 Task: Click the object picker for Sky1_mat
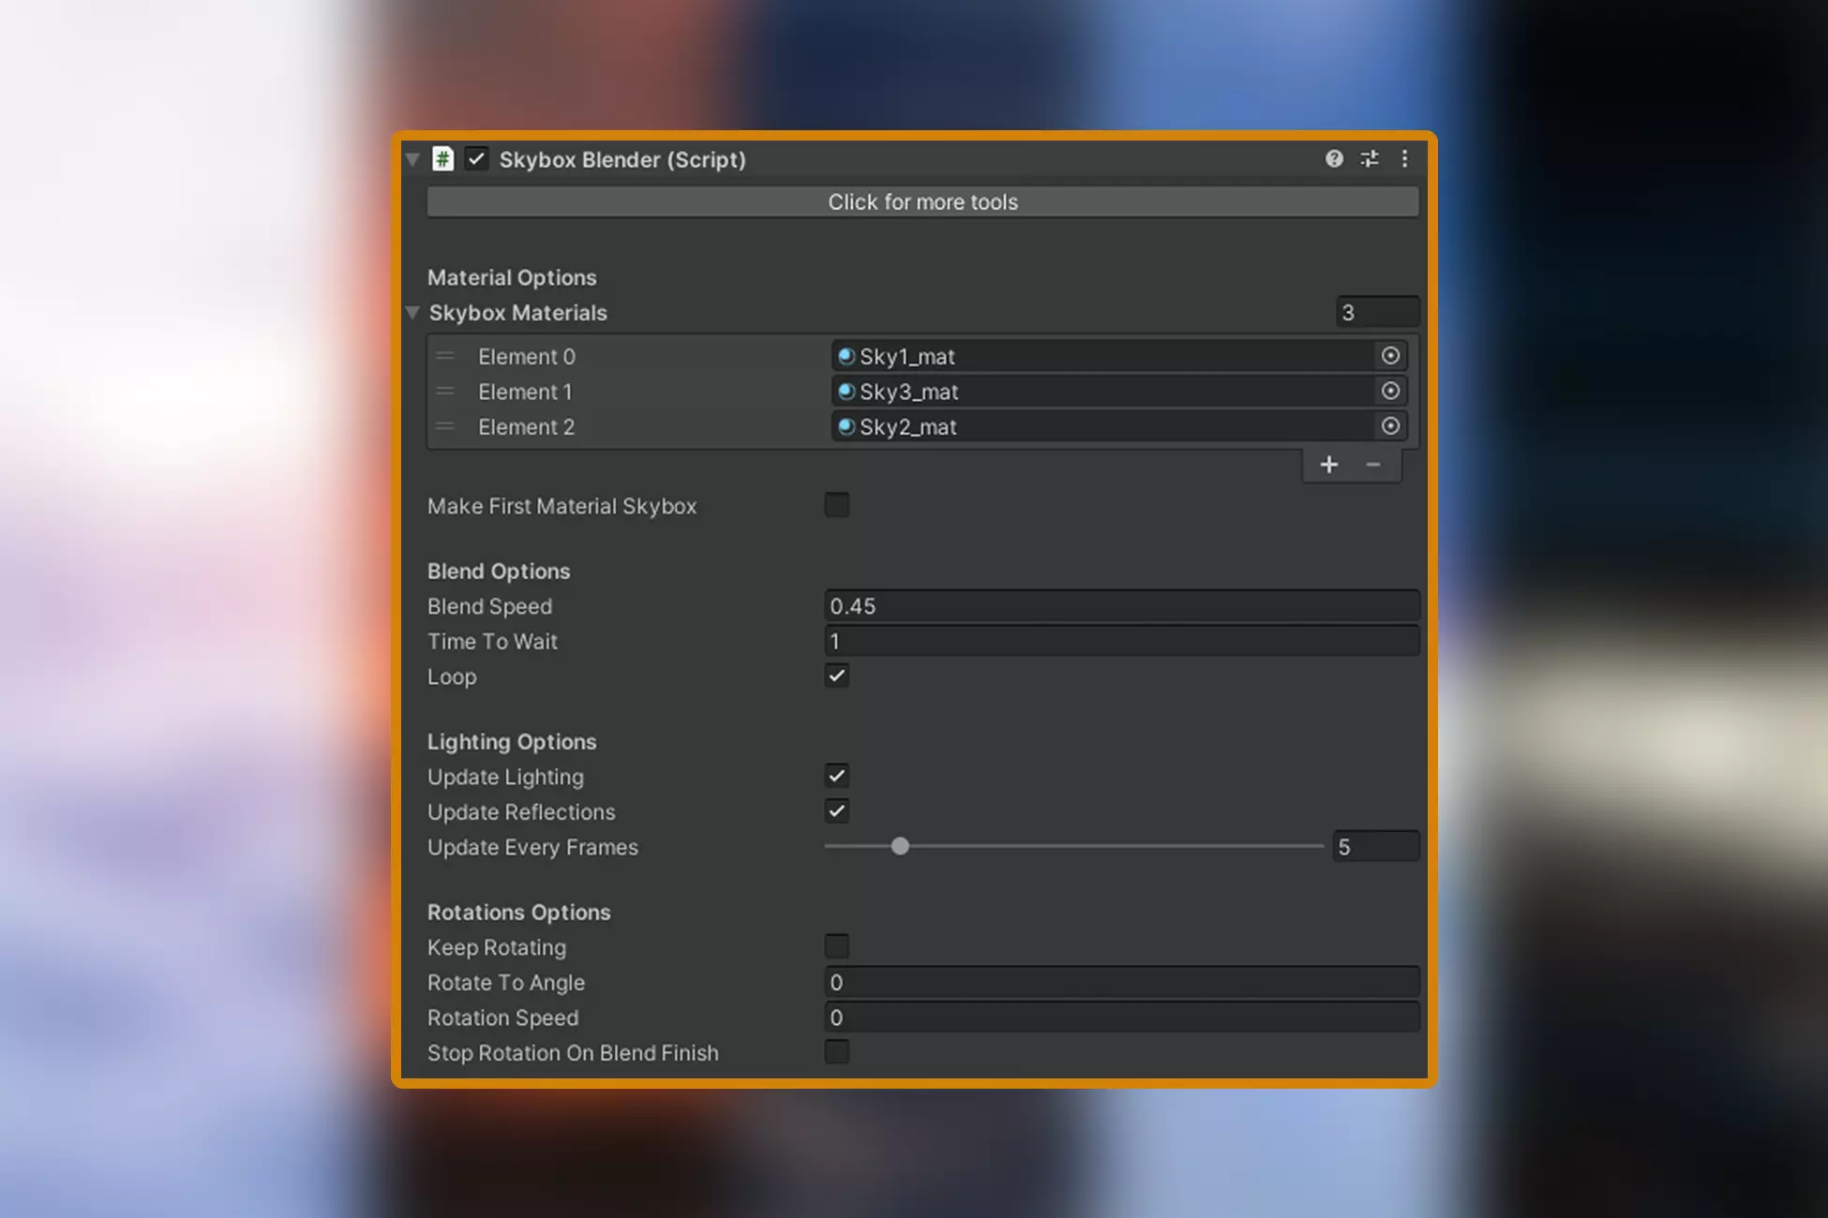(1390, 356)
